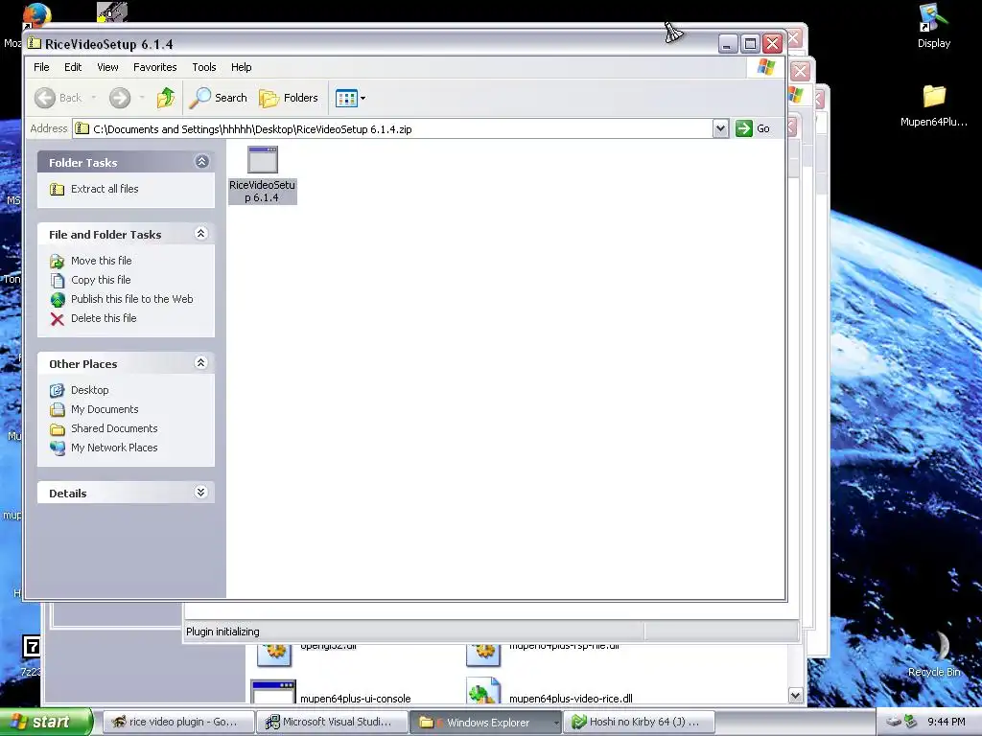Click the Display shortcut on desktop
982x736 pixels.
tap(933, 26)
